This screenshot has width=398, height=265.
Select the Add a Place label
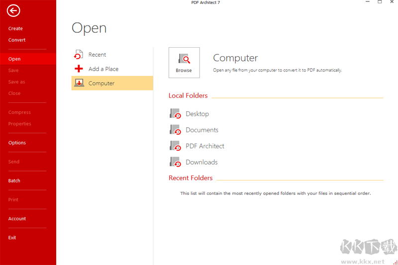coord(103,69)
